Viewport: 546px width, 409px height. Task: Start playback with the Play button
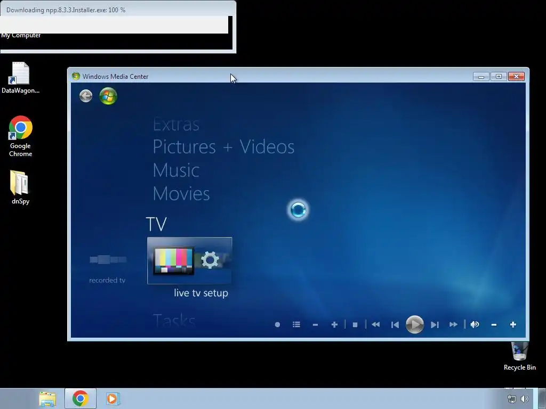click(x=414, y=324)
